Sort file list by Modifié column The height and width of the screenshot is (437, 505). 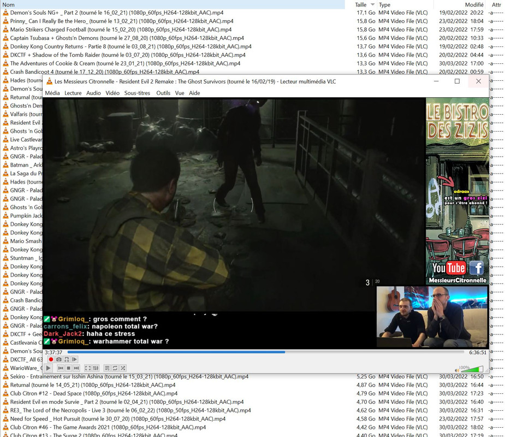click(x=474, y=4)
